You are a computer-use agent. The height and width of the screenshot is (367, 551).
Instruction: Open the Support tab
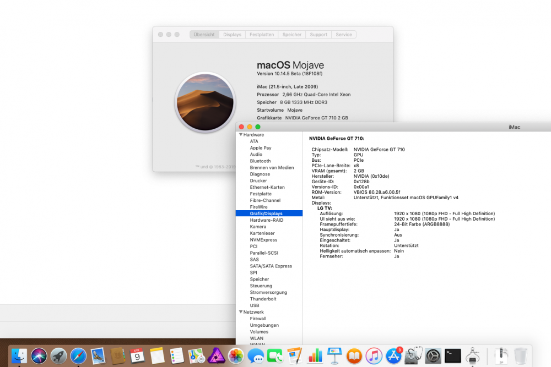pyautogui.click(x=318, y=34)
